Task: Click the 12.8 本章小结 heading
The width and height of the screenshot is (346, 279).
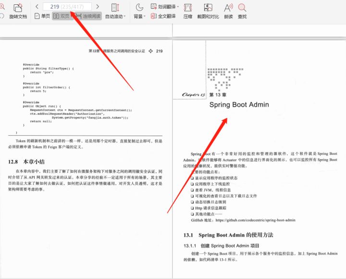Action: [26, 162]
